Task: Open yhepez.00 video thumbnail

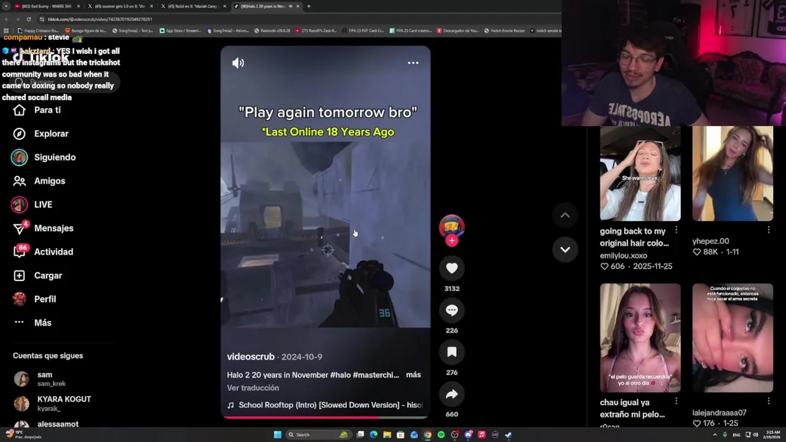Action: pyautogui.click(x=733, y=173)
